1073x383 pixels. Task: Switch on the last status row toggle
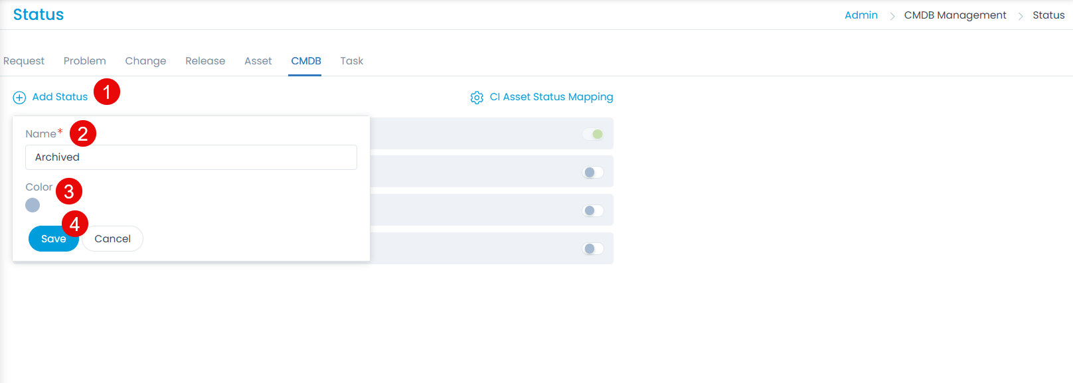(x=593, y=249)
